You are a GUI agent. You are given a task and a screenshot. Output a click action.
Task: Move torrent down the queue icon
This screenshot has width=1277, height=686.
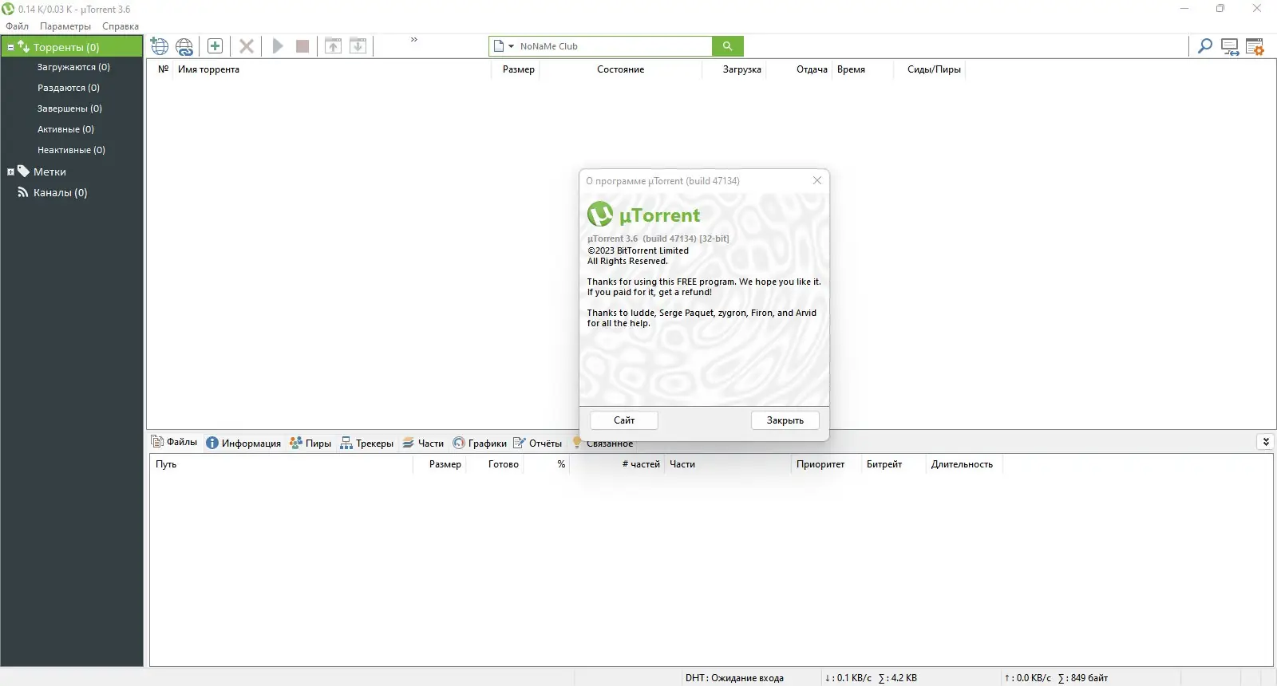pos(358,46)
